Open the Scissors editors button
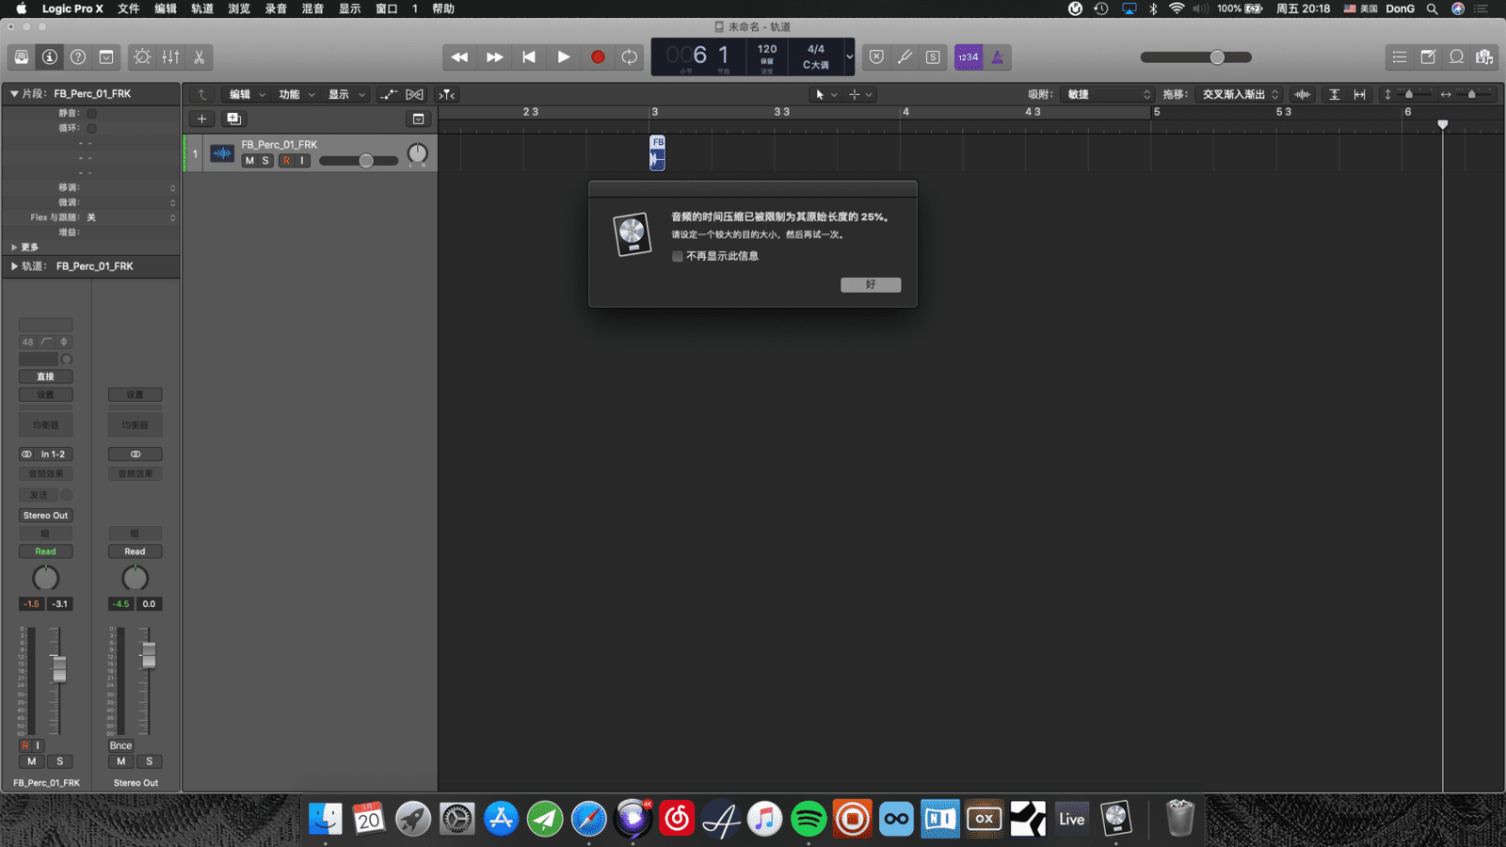 tap(199, 57)
